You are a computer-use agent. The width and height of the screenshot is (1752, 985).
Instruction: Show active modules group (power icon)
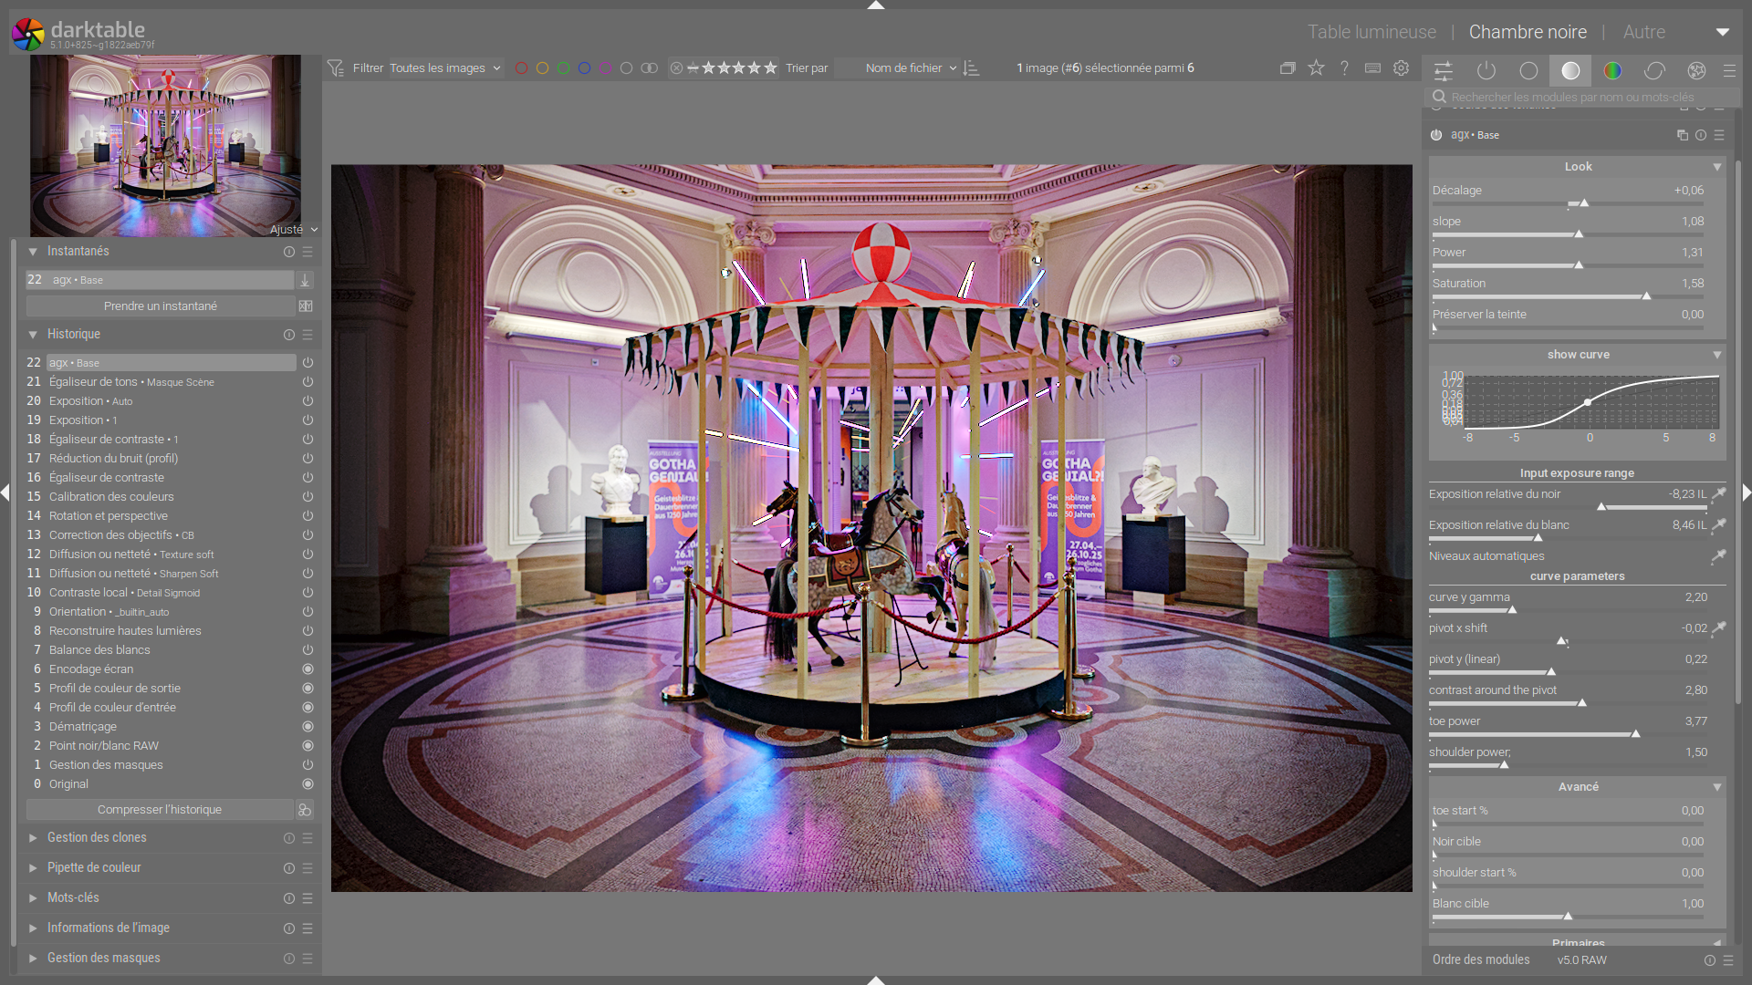[x=1486, y=70]
